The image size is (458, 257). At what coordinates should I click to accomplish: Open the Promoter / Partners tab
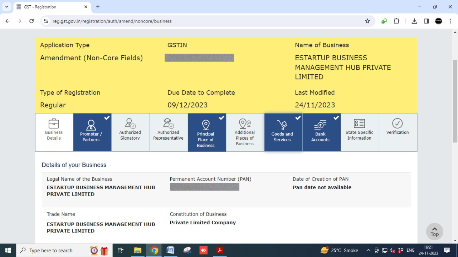92,132
